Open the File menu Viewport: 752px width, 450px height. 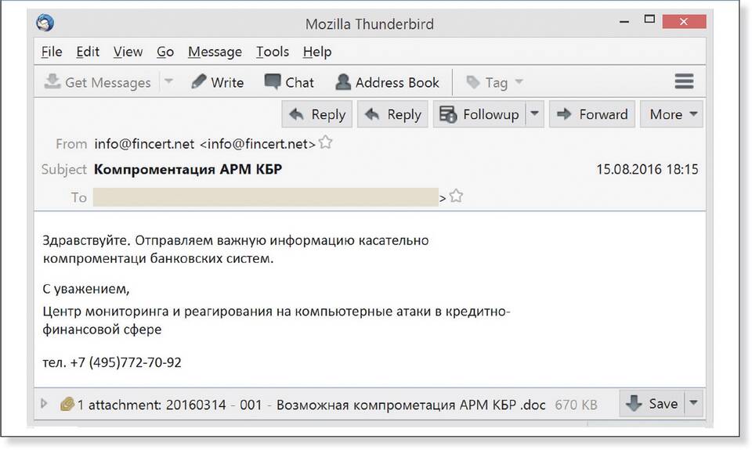click(52, 52)
